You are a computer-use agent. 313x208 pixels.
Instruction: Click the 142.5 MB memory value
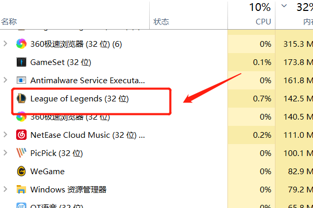click(298, 98)
